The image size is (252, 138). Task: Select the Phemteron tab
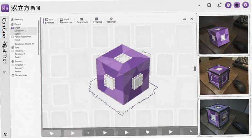pos(66,21)
